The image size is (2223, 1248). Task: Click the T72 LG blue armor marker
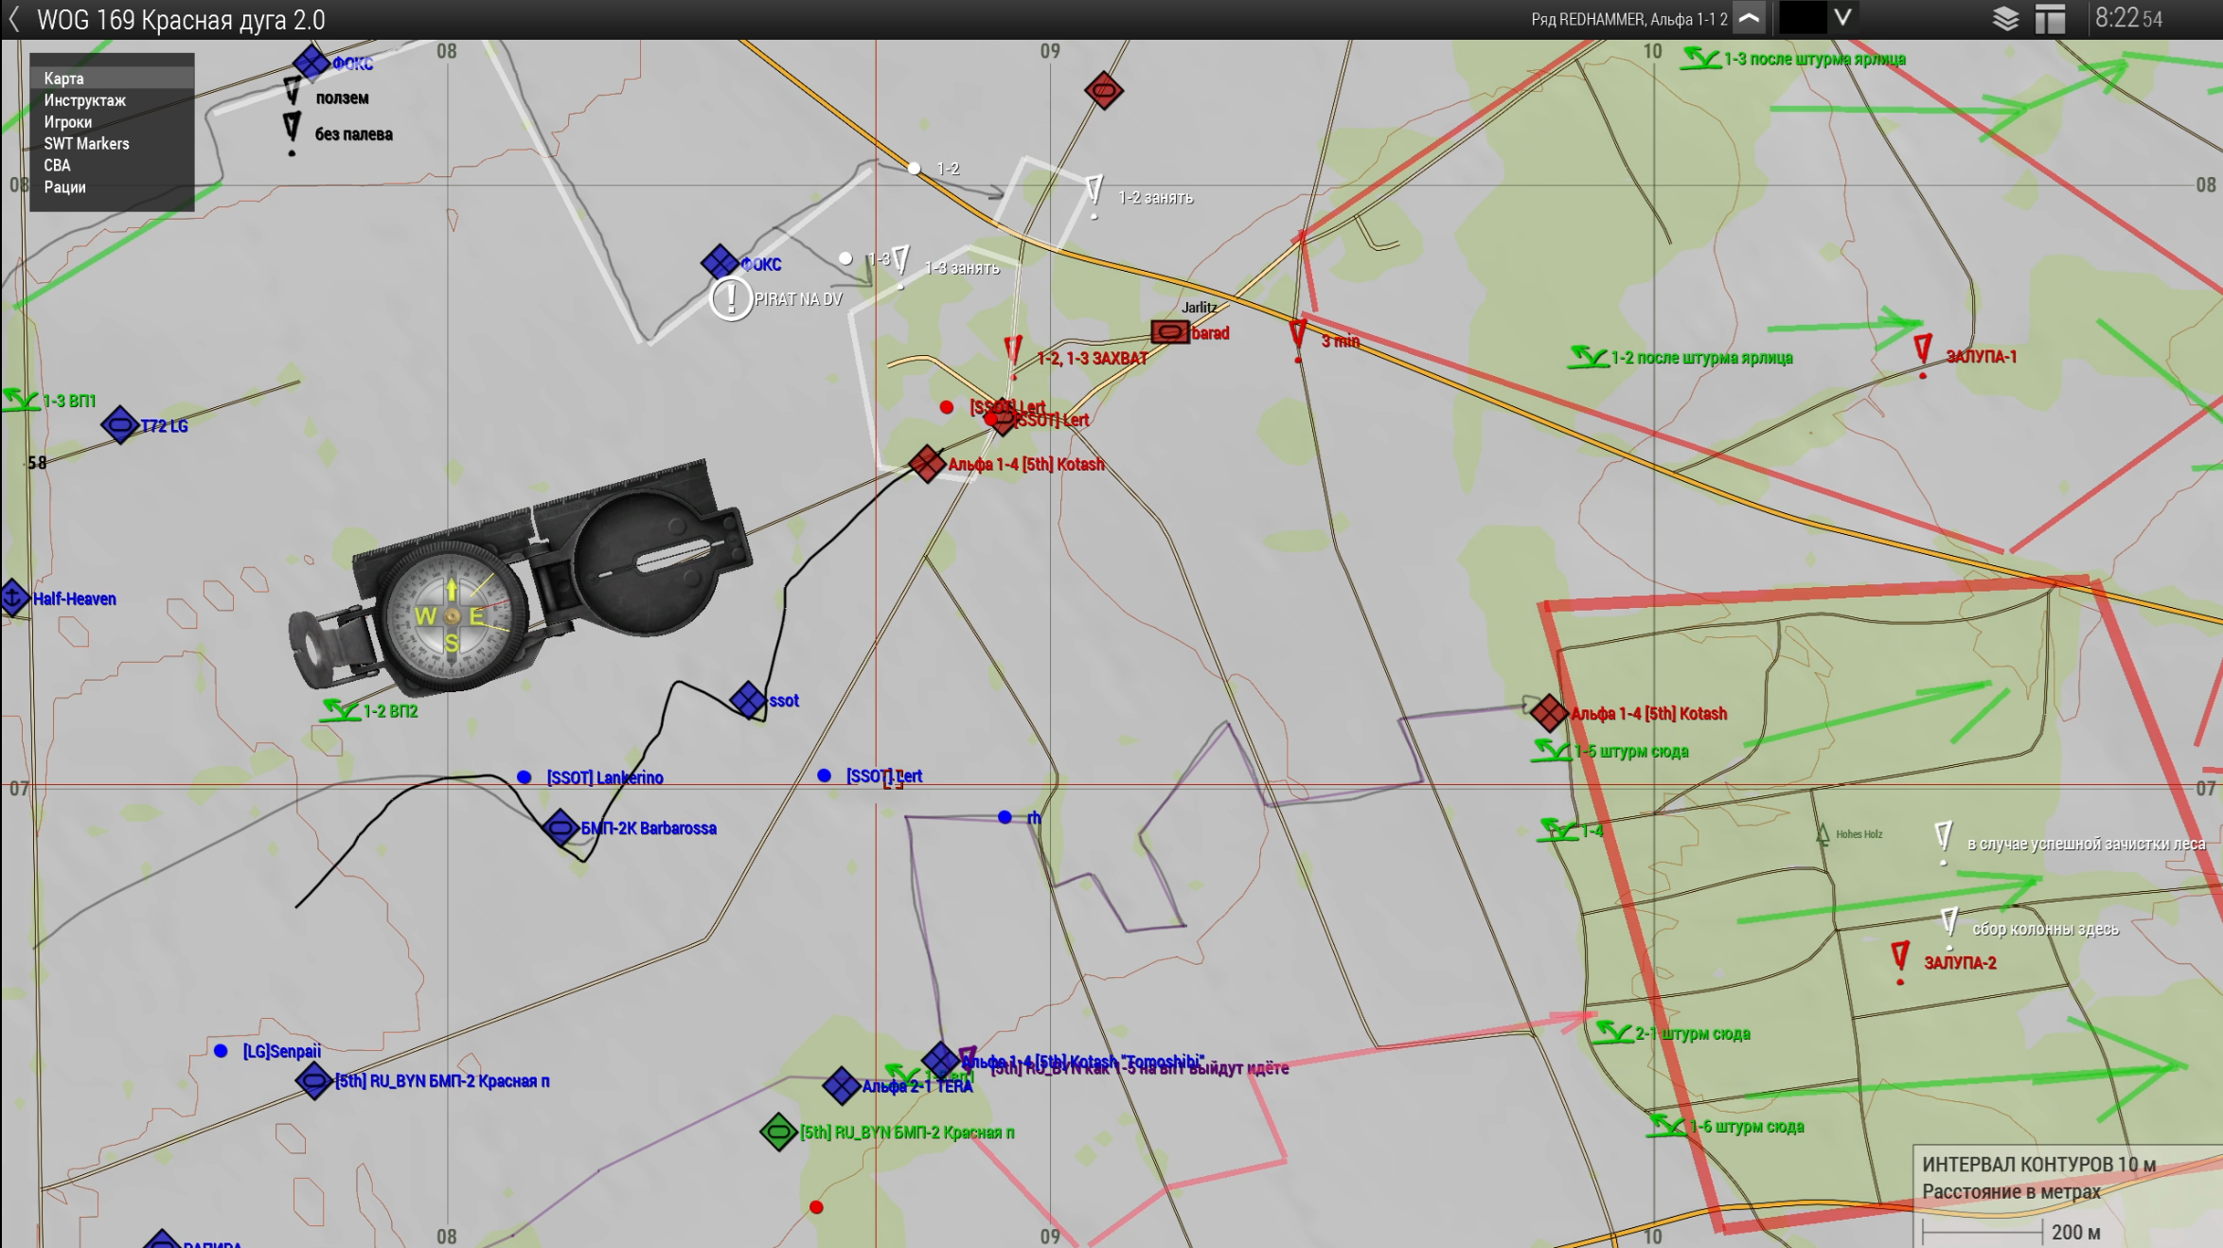click(x=120, y=425)
